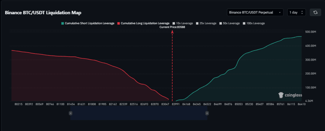Click the 82516 x-axis price label
Image resolution: width=325 pixels, height=131 pixels.
coord(134,104)
